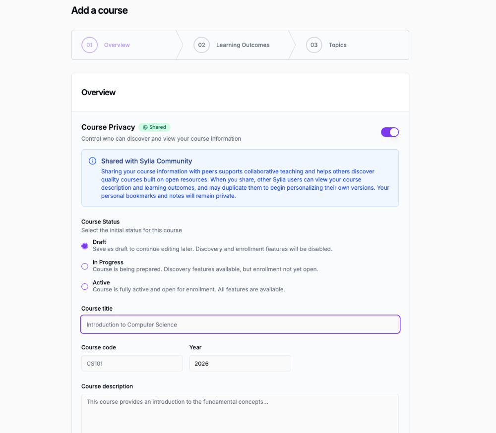Image resolution: width=496 pixels, height=433 pixels.
Task: Focus the Course title input field
Action: [x=240, y=324]
